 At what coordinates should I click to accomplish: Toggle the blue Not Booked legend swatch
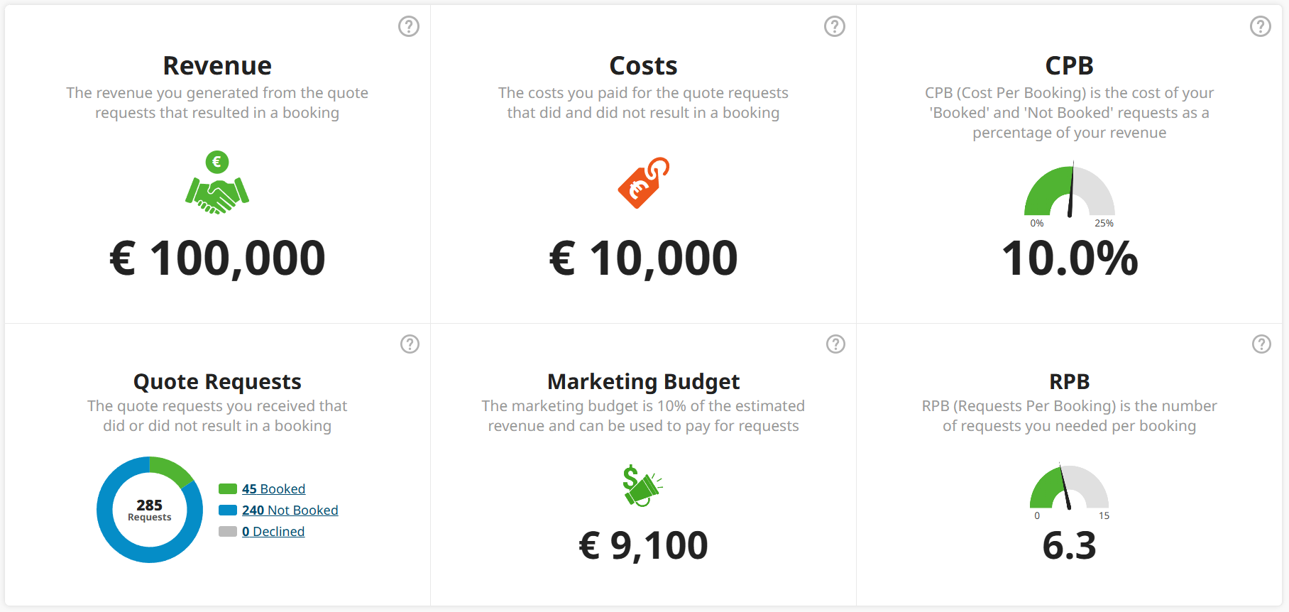click(x=228, y=510)
